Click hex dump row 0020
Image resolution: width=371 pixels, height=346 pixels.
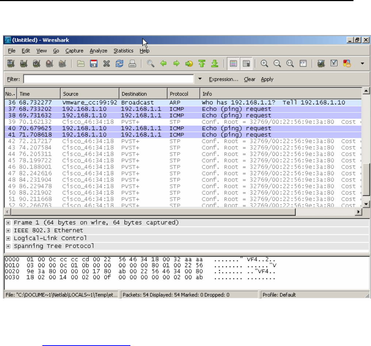[140, 271]
